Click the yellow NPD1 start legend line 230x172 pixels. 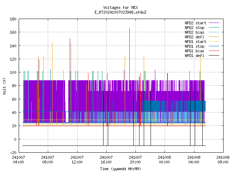214,42
